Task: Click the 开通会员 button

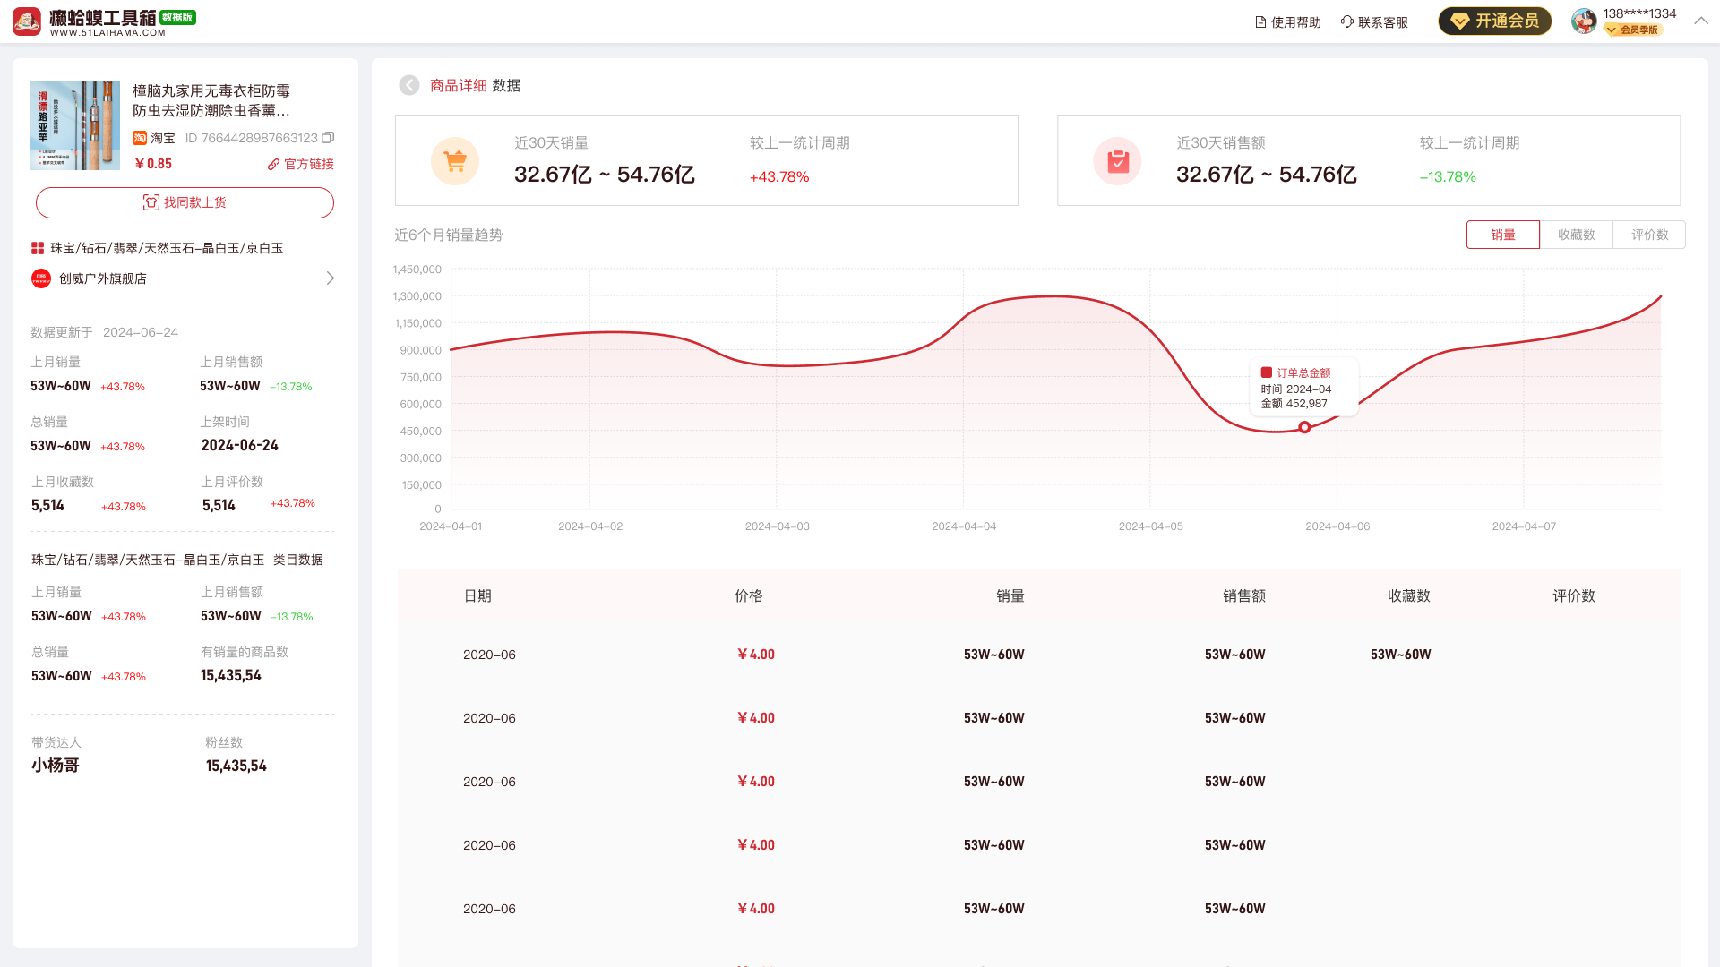Action: tap(1494, 21)
